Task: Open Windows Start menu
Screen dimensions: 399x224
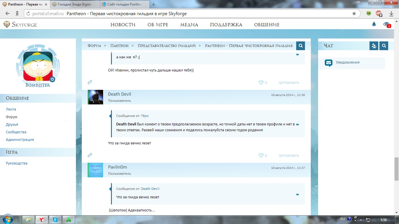Action: click(x=8, y=219)
